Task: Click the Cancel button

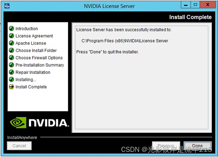Action: [19, 146]
